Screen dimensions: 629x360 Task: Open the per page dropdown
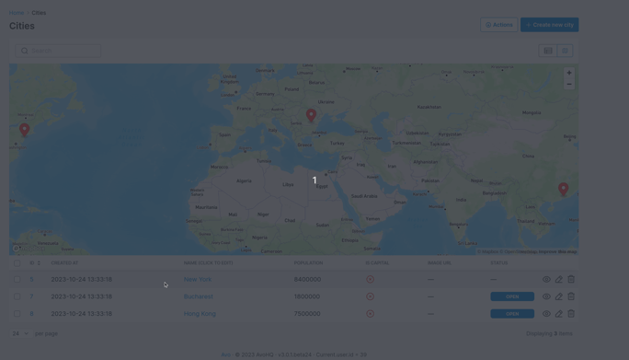point(20,333)
